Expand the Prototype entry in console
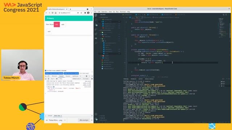Image resolution: width=232 pixels, height=130 pixels. point(48,91)
